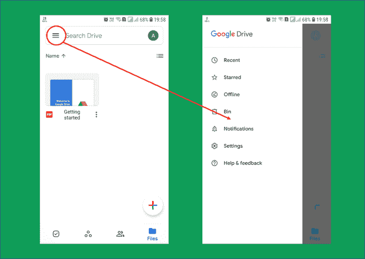Tap the plus button to create new

[x=153, y=205]
